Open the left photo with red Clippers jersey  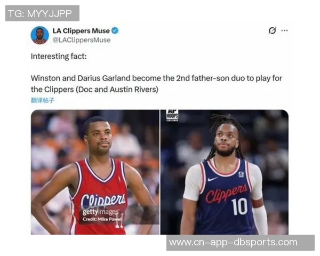click(x=95, y=172)
